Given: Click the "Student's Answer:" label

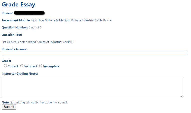Looking at the screenshot, I should point(14,49).
